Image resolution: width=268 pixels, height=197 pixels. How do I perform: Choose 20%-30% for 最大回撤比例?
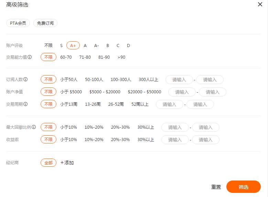120,127
